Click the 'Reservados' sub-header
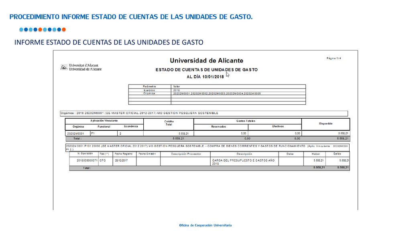 pos(219,126)
